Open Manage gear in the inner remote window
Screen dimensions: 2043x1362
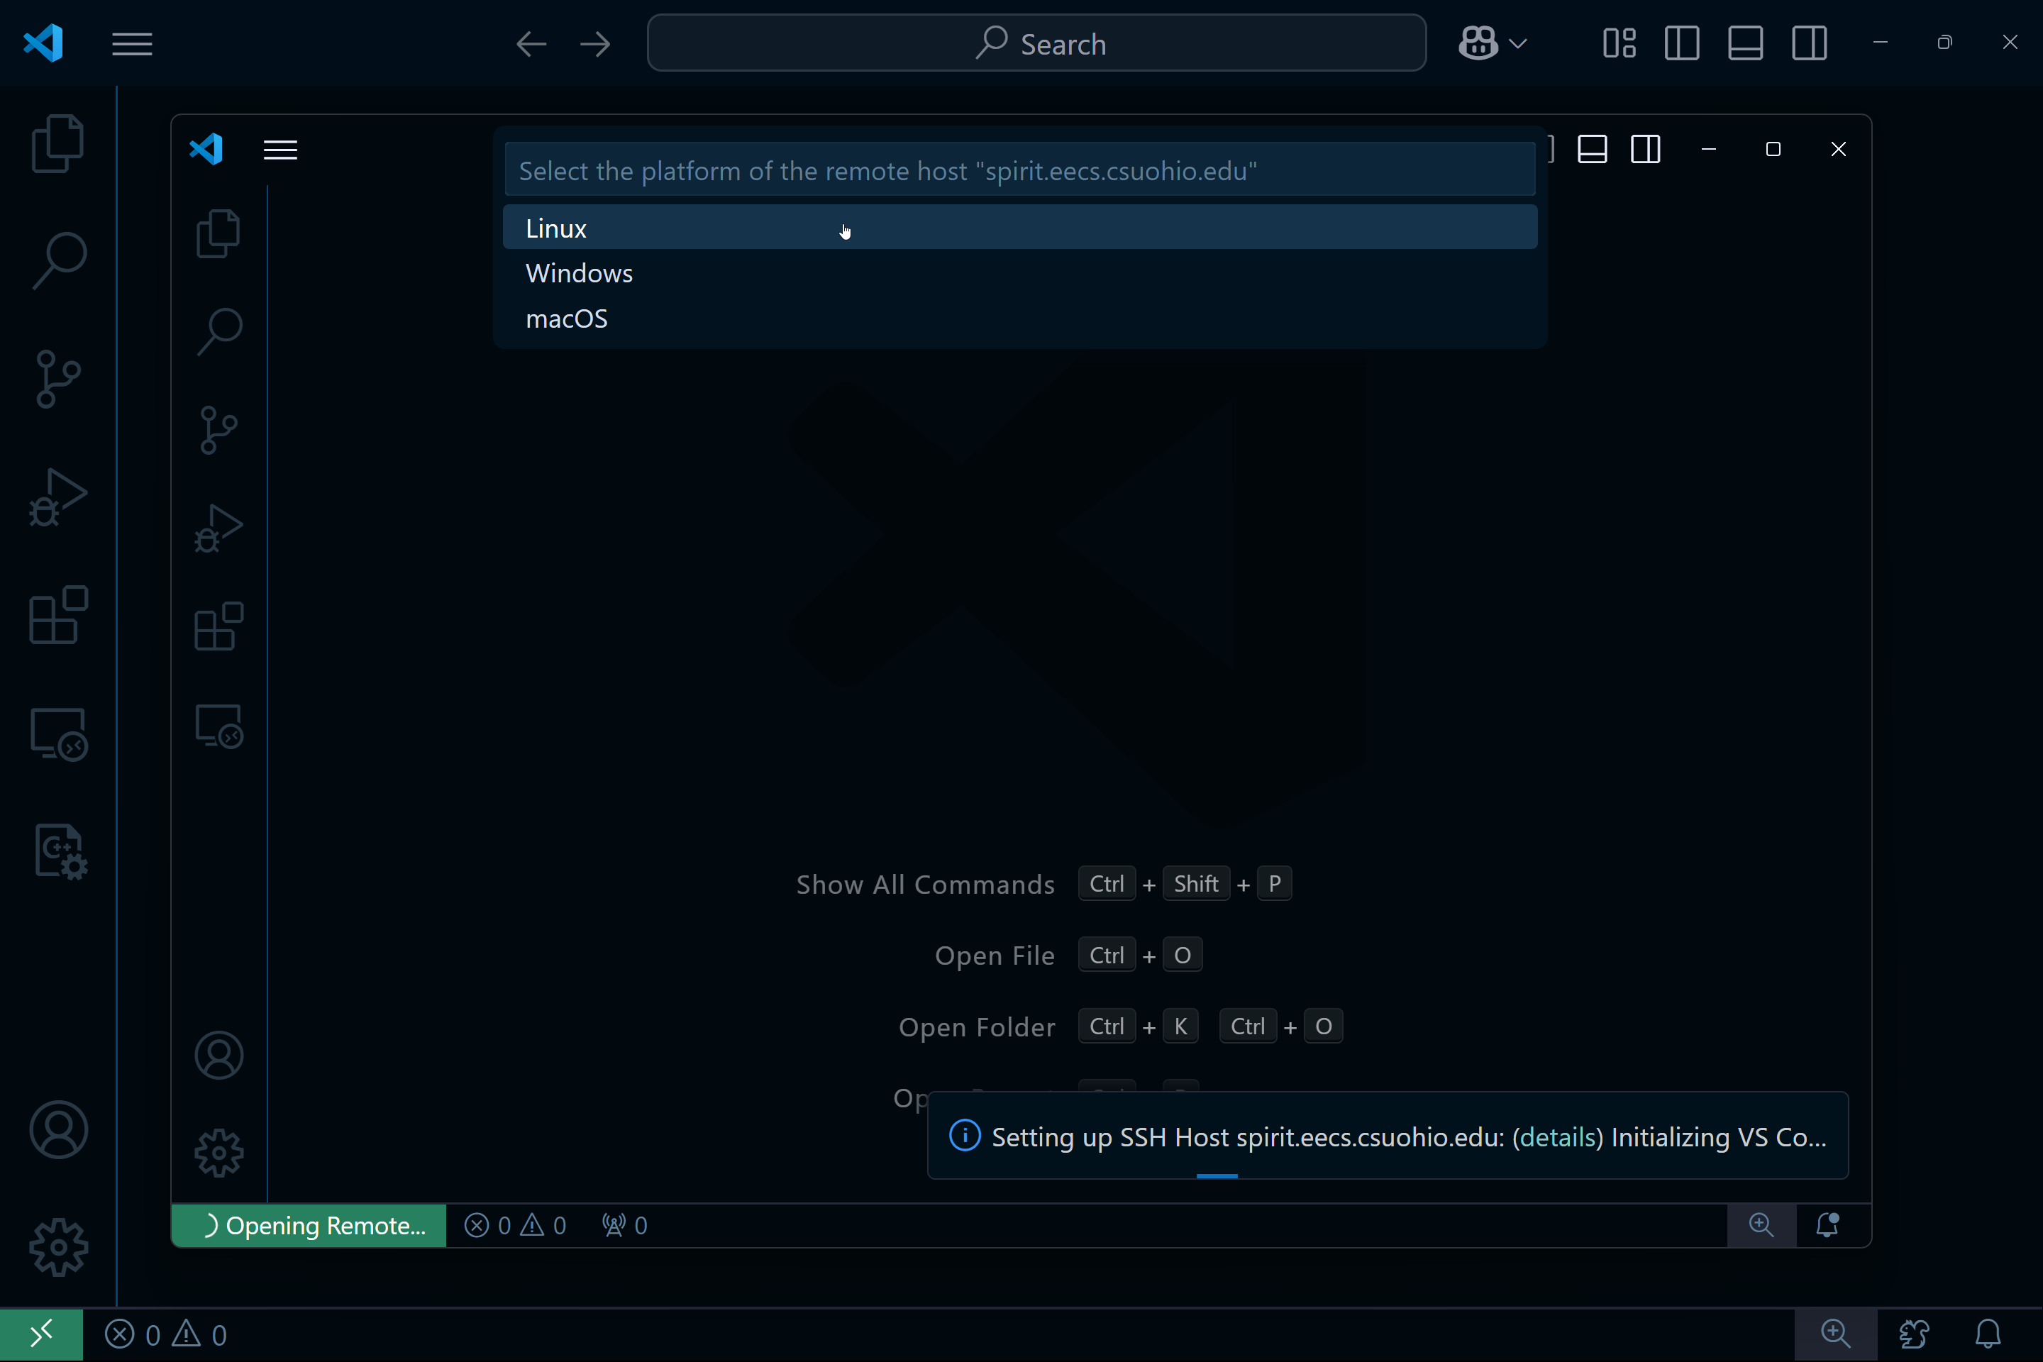tap(218, 1153)
